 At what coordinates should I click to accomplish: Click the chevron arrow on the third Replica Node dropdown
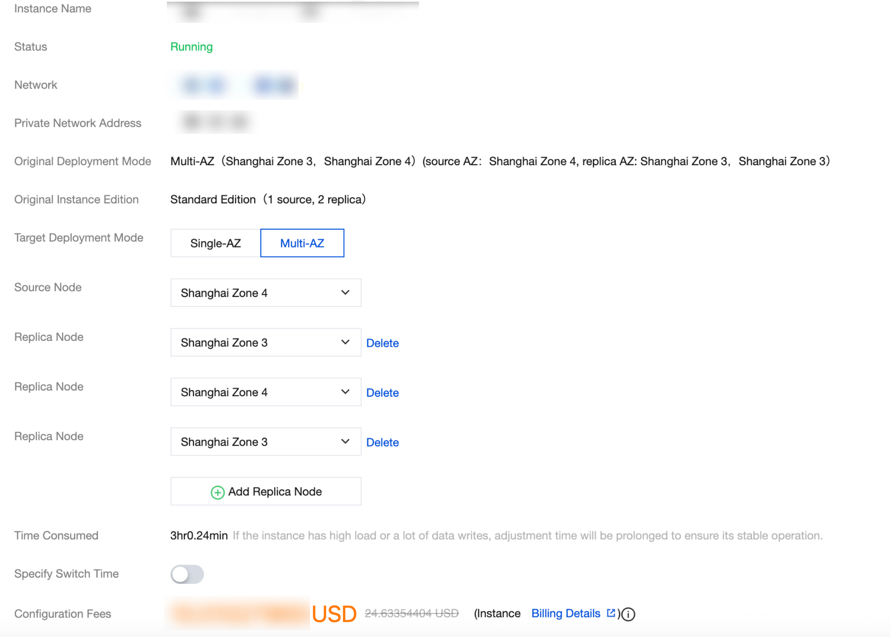345,442
